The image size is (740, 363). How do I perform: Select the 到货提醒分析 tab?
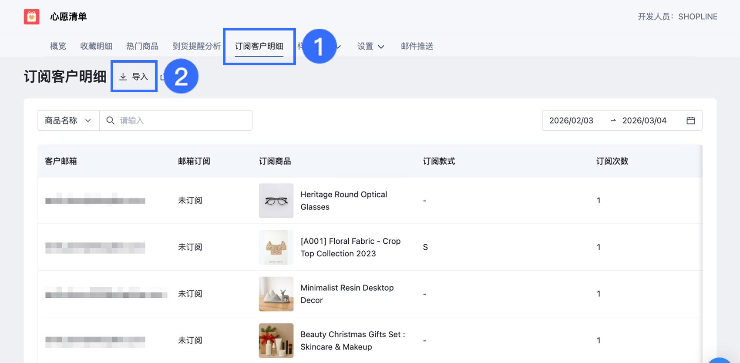[x=196, y=46]
